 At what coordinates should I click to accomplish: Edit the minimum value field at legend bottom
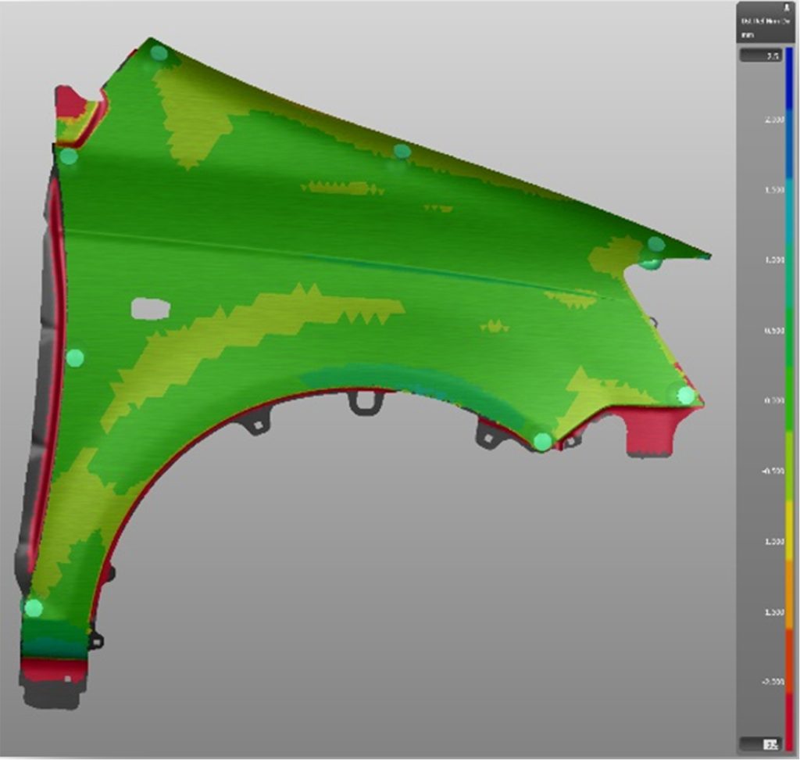click(x=761, y=743)
